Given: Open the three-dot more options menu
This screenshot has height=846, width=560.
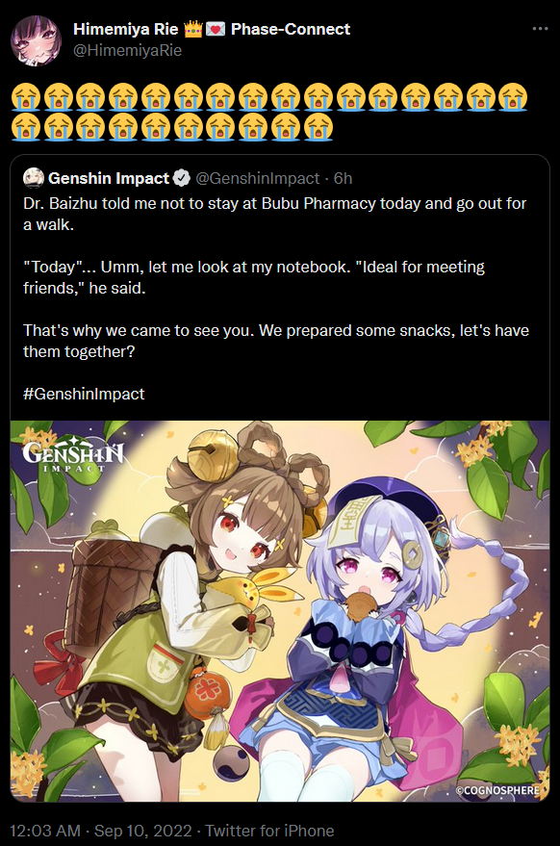Looking at the screenshot, I should (540, 29).
